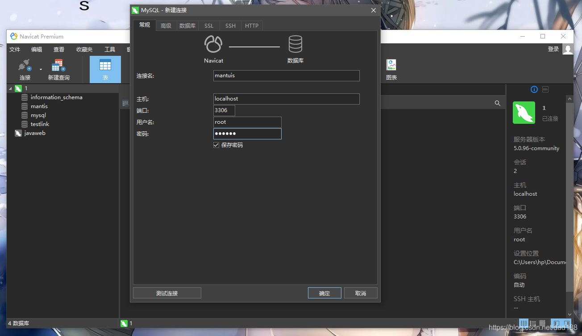Viewport: 582px width, 336px height.
Task: Switch to the 常规 tab in the dialog
Action: coord(145,25)
